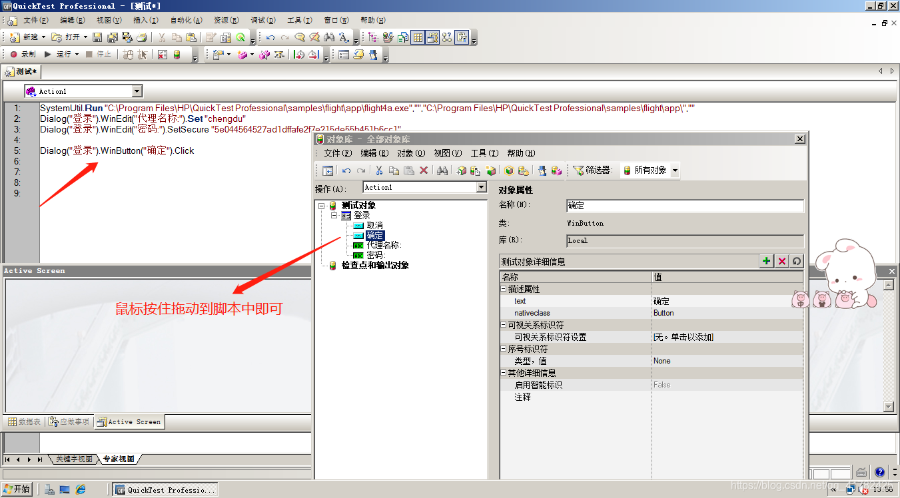Viewport: 900px width, 498px height.
Task: Toggle the rightmost highlighted view toolbar icon
Action: click(462, 37)
